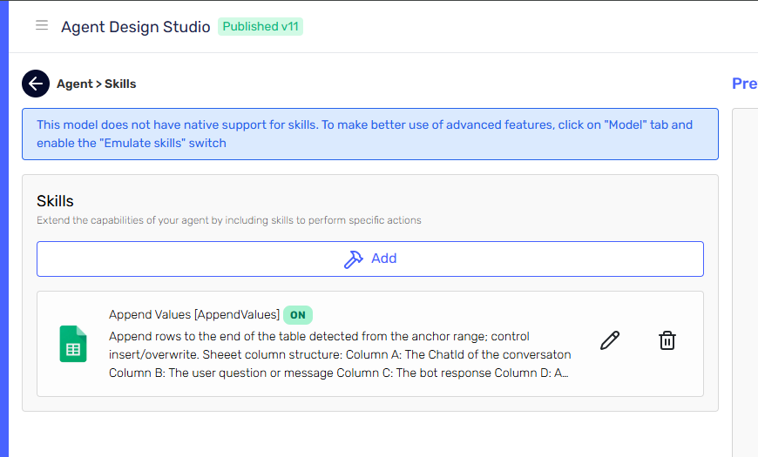Click the back arrow button
The image size is (758, 457).
tap(36, 84)
